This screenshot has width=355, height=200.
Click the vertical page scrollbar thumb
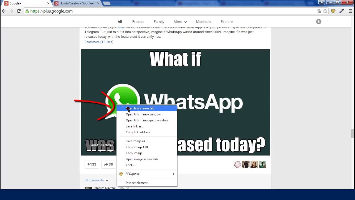(352, 134)
